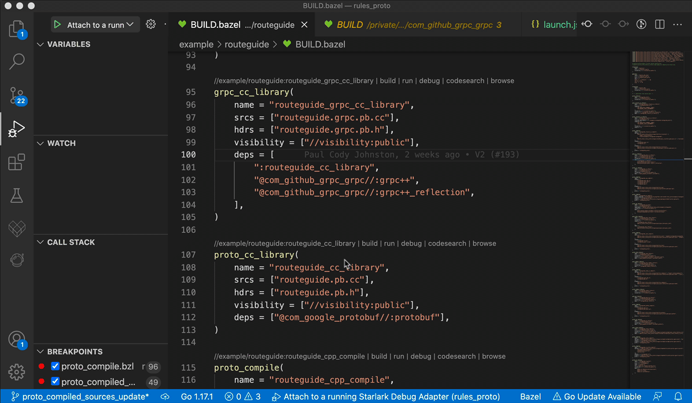
Task: Disable the proto_compiled_... breakpoint checkbox
Action: (x=55, y=382)
